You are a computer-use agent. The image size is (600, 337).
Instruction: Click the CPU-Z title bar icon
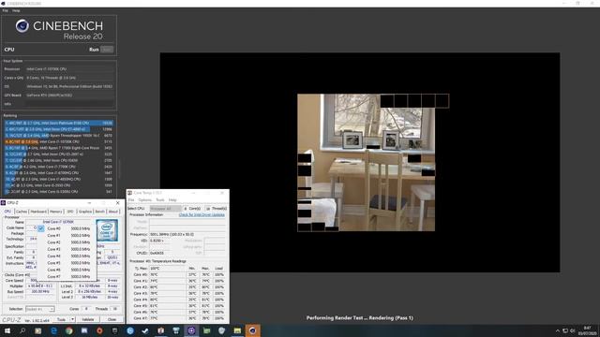[3, 203]
